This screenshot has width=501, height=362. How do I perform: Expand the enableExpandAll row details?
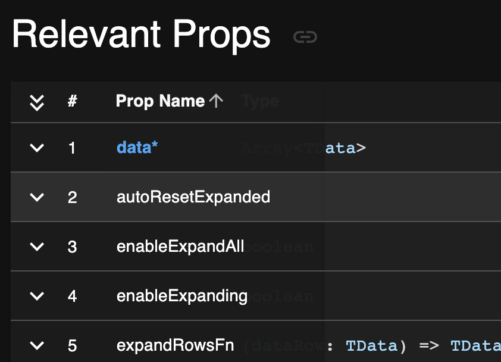coord(37,246)
